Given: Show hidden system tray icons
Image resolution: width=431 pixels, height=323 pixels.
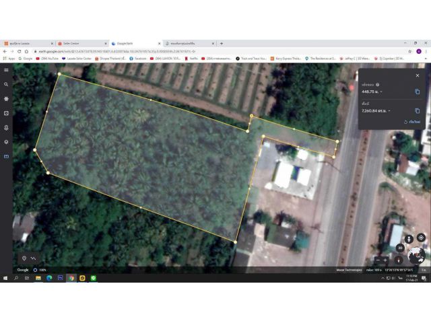Looking at the screenshot, I should coord(383,278).
